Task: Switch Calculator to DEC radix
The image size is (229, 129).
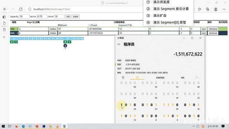Action: pyautogui.click(x=128, y=64)
